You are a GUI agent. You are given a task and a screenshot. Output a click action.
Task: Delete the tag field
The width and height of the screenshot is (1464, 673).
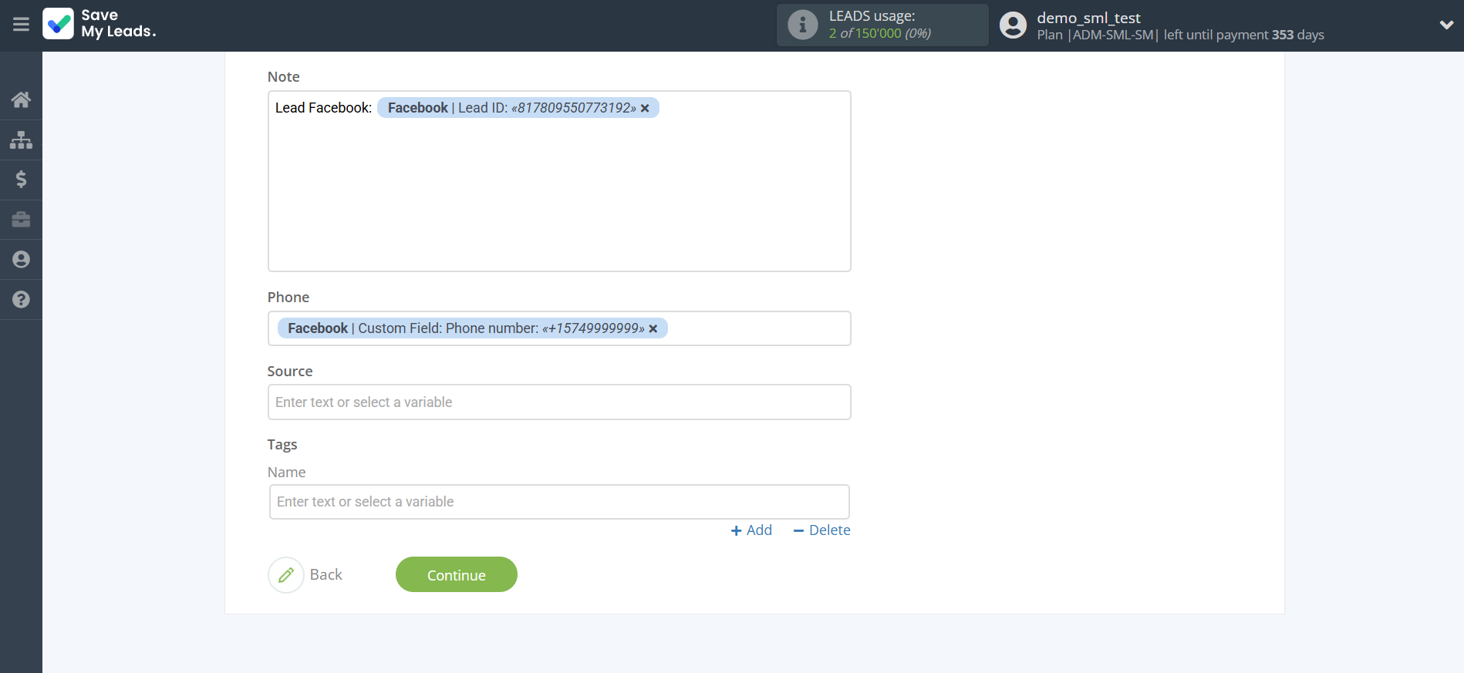coord(821,530)
